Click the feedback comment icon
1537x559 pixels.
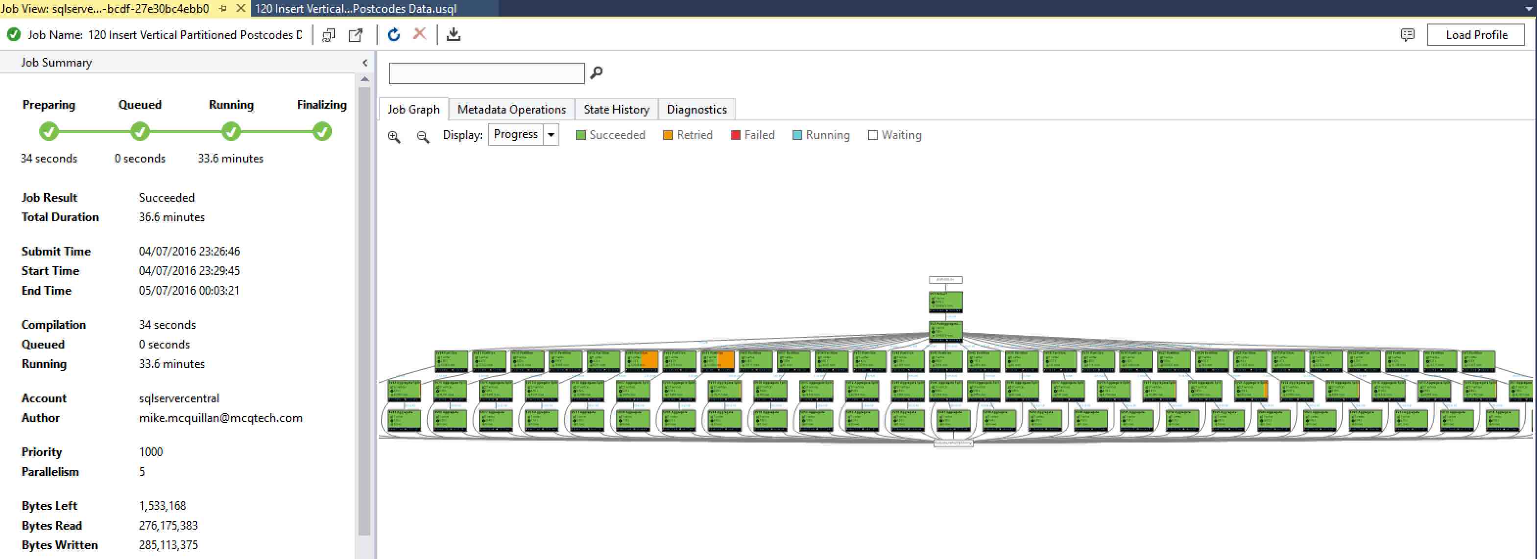(1407, 35)
